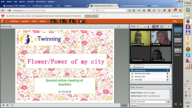The image size is (192, 108).
Task: Maximize the Video pod
Action: tap(162, 26)
